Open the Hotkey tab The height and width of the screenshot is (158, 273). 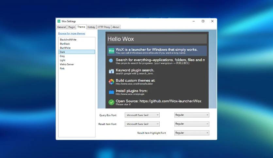[91, 27]
